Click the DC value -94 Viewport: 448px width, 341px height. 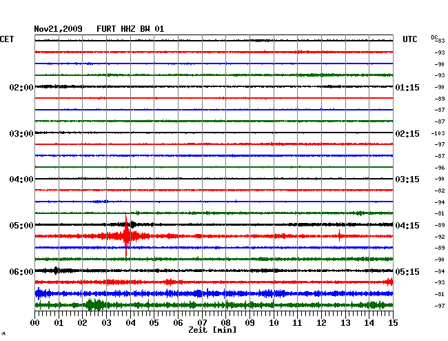coord(440,202)
